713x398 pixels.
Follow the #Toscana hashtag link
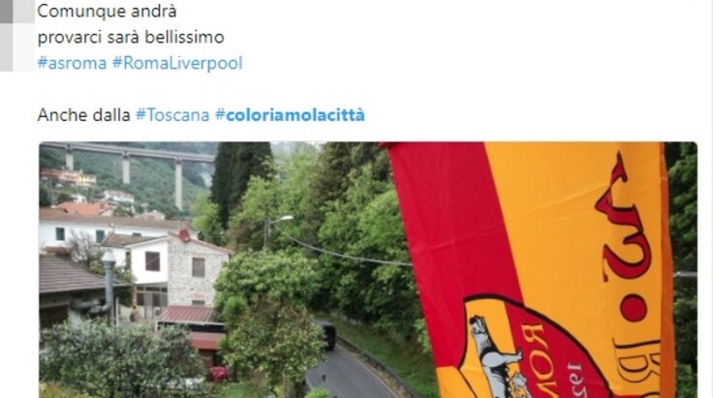tap(172, 115)
